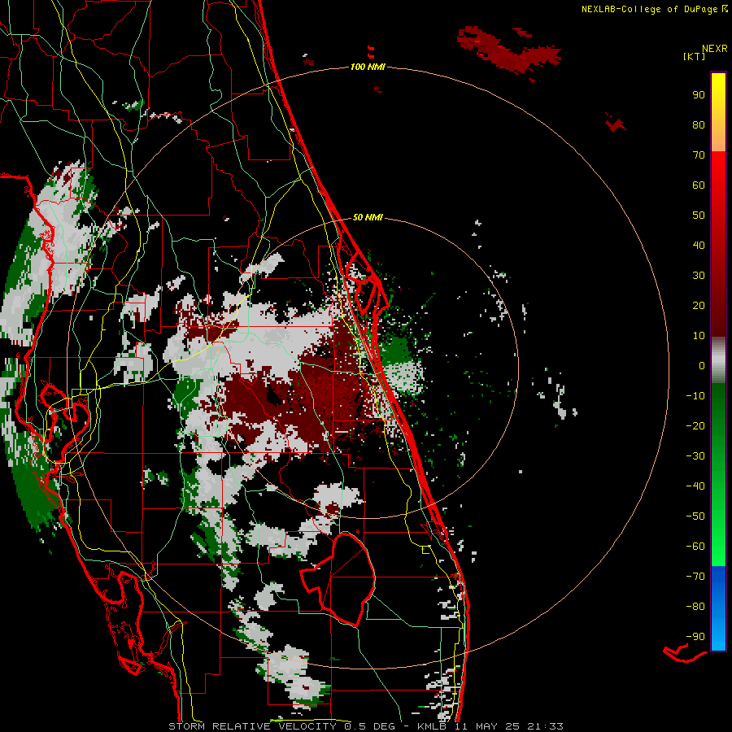732x732 pixels.
Task: Click the -50 value on the velocity scale
Action: pyautogui.click(x=695, y=516)
